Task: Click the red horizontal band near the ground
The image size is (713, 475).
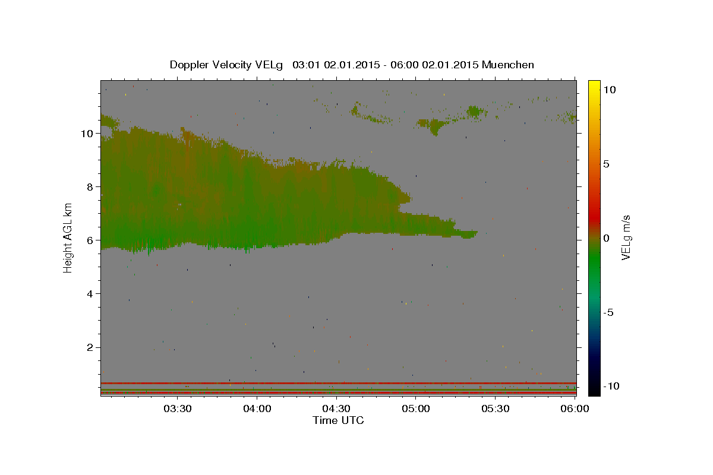Action: point(338,383)
